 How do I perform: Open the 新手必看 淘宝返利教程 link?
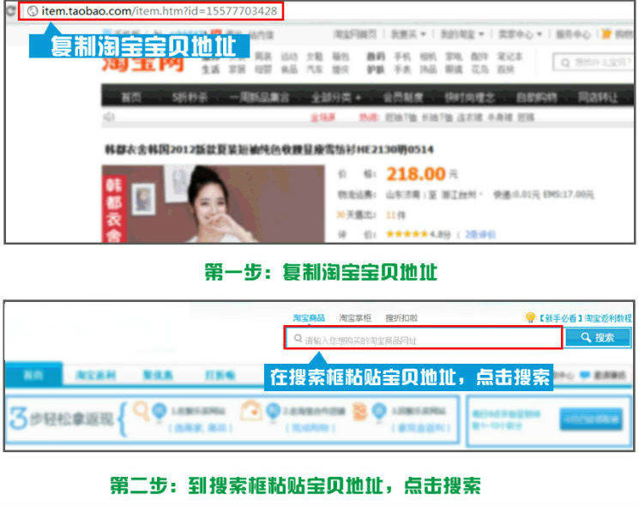[585, 318]
